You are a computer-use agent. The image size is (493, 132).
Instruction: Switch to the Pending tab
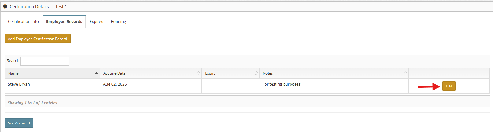click(118, 21)
